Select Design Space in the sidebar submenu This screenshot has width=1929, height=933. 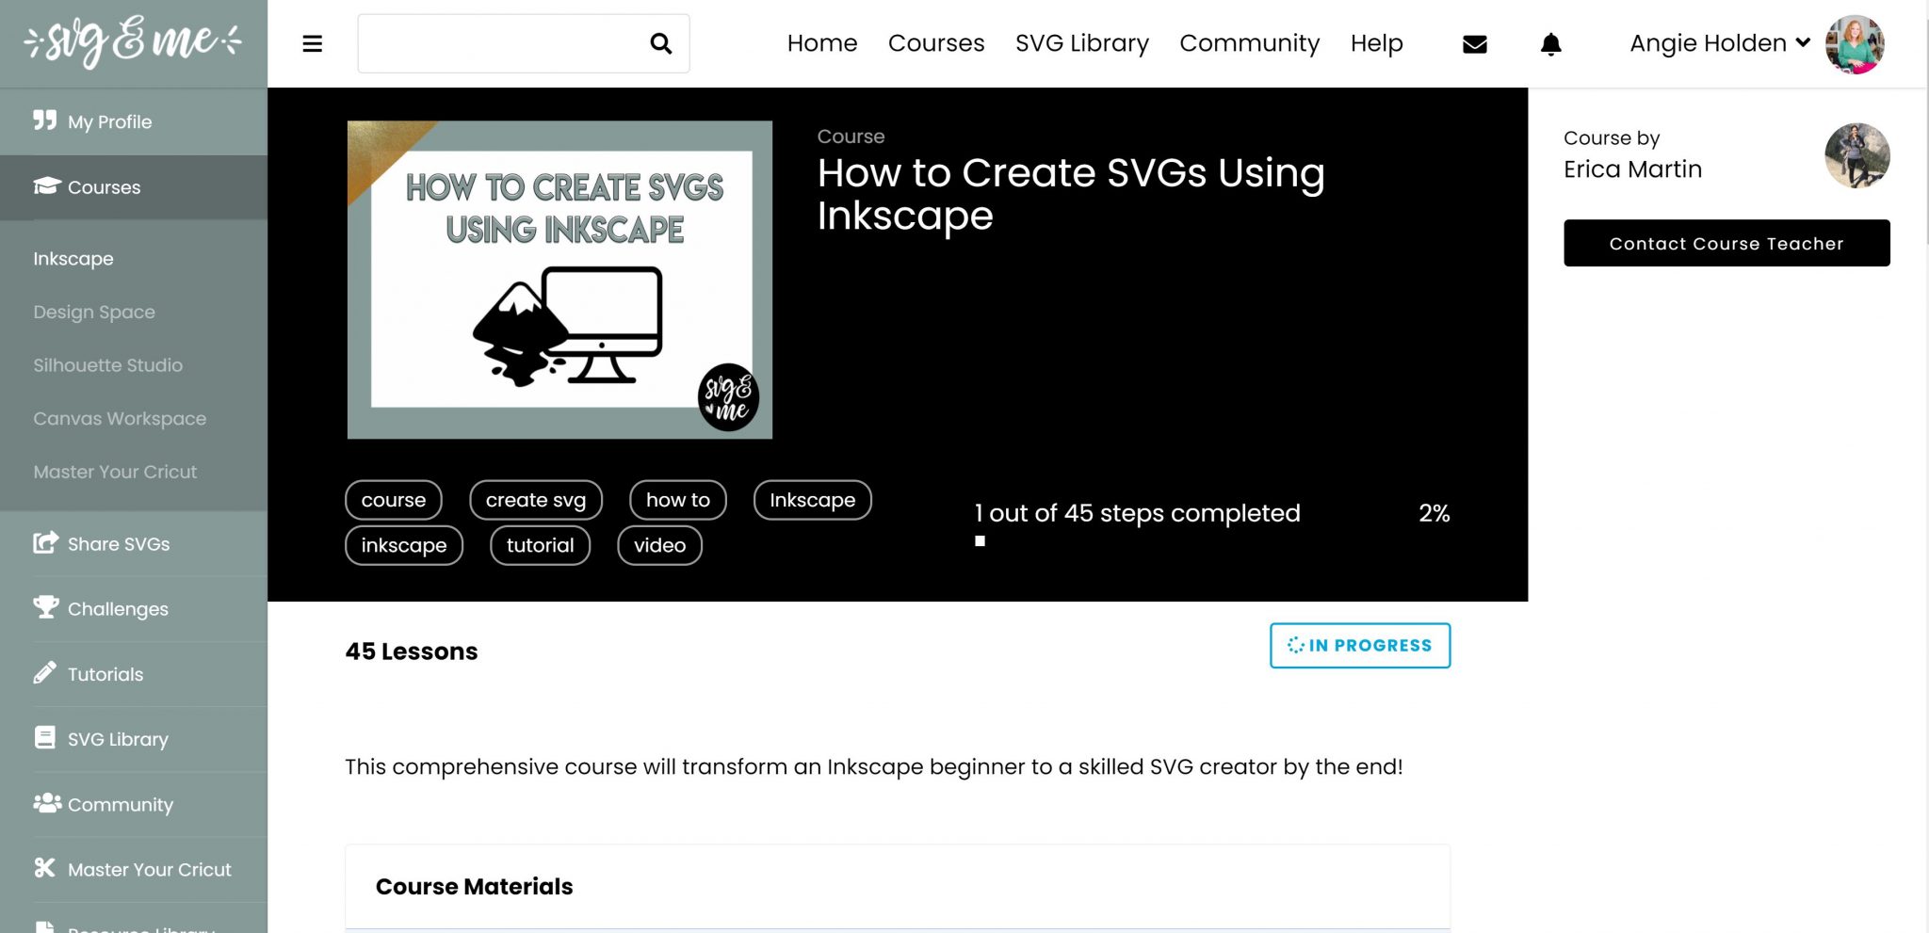pos(94,312)
